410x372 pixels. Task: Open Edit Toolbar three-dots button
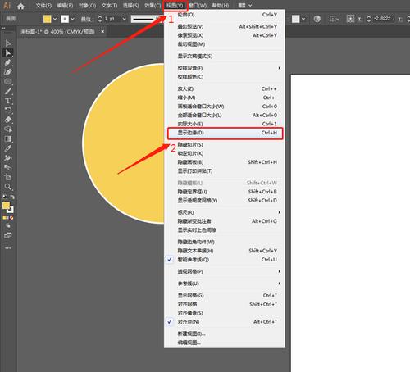[8, 248]
